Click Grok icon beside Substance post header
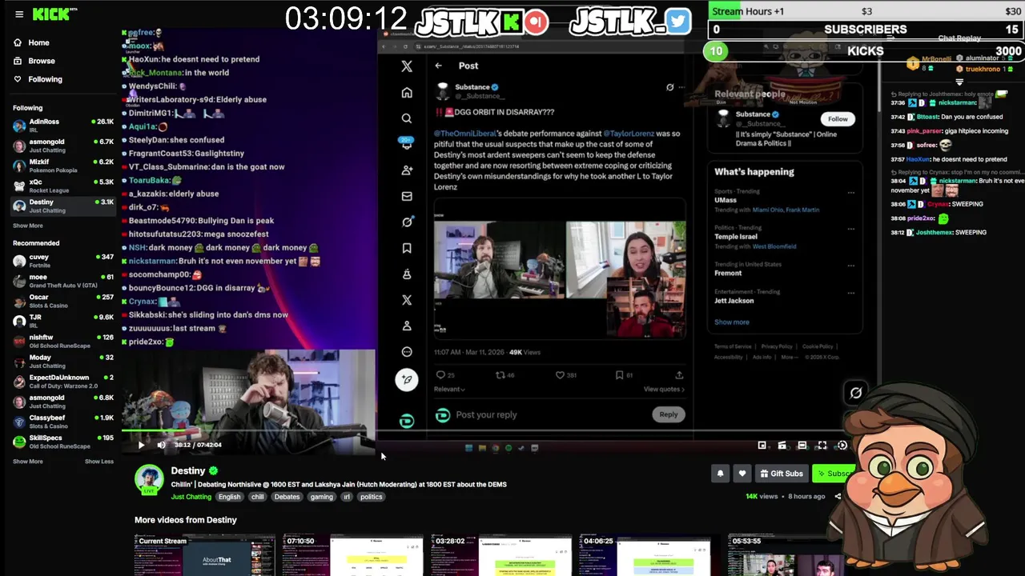 tap(670, 87)
